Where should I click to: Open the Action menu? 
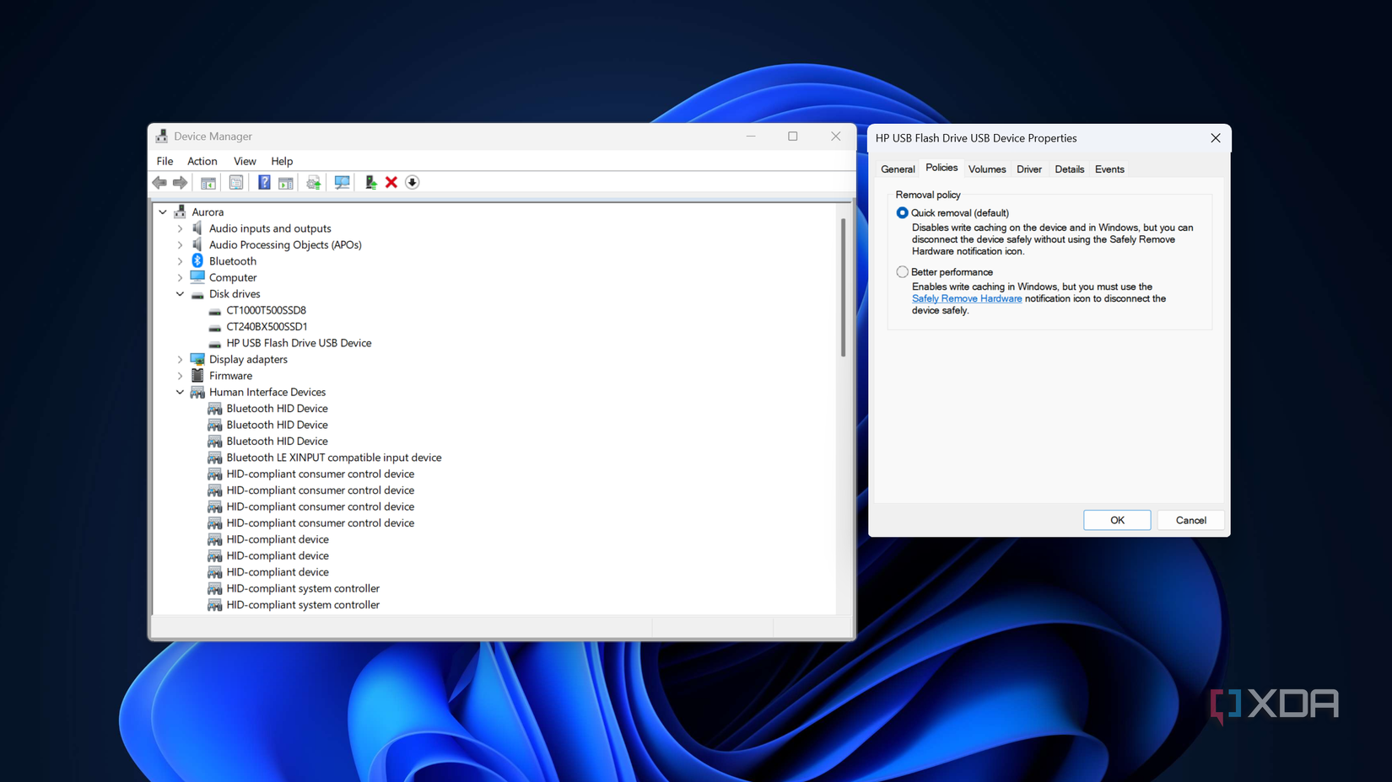(x=202, y=161)
